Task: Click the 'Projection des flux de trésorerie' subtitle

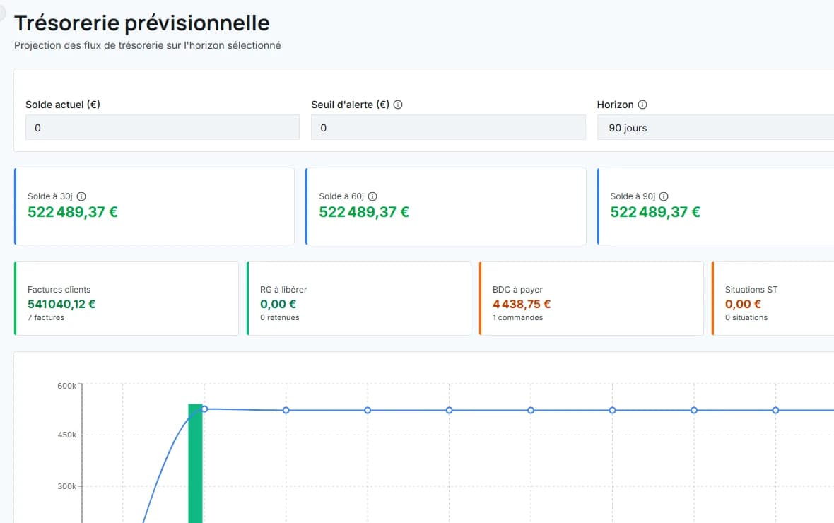Action: (147, 46)
